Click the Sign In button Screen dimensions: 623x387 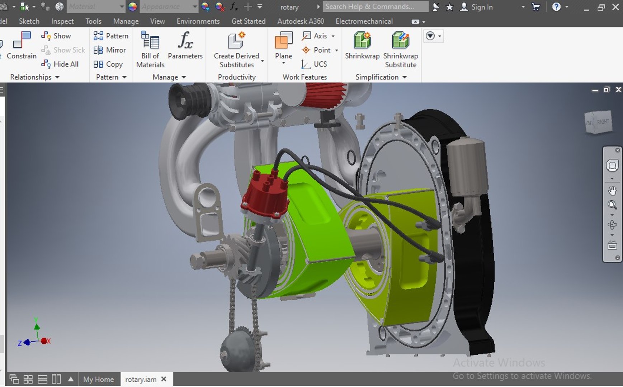pyautogui.click(x=477, y=7)
